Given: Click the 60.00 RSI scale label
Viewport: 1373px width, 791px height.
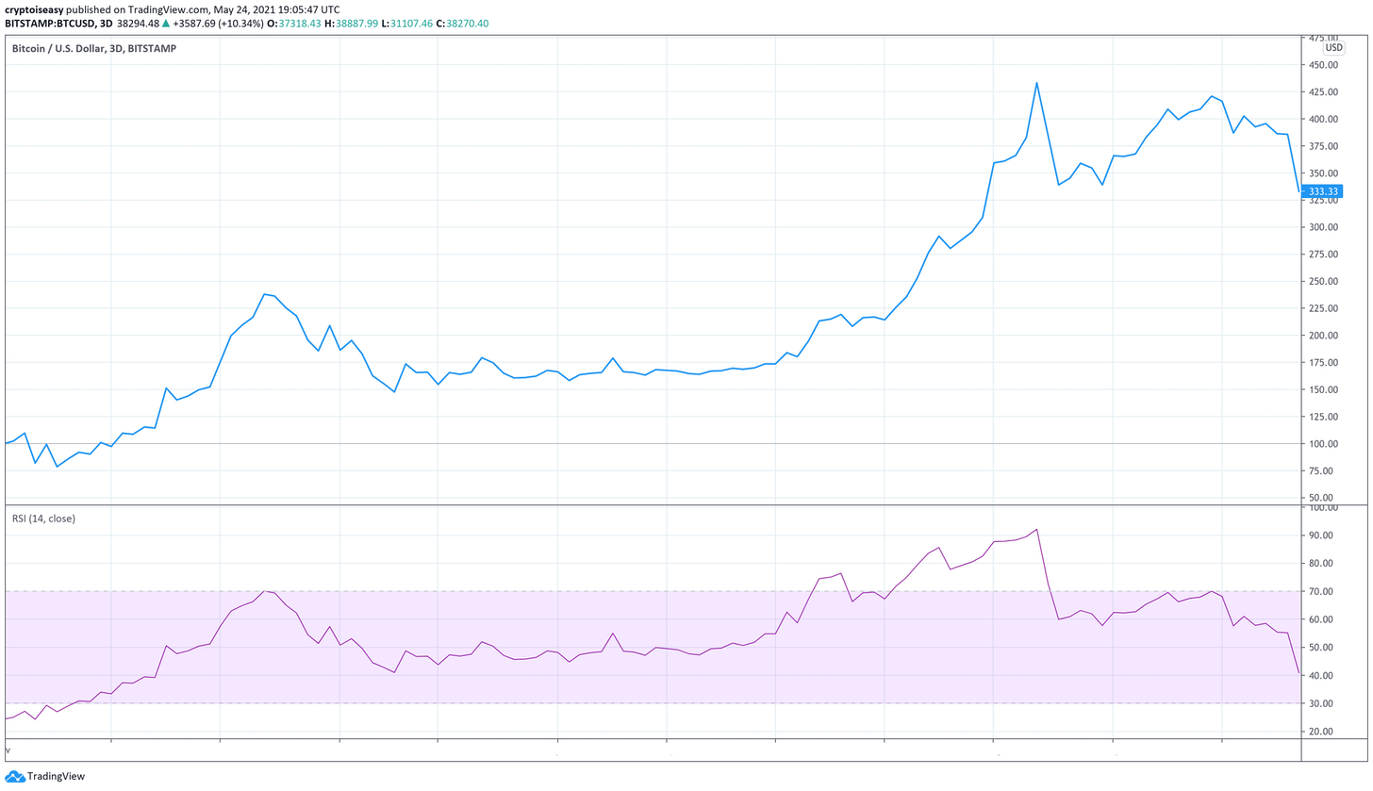Looking at the screenshot, I should (1320, 619).
